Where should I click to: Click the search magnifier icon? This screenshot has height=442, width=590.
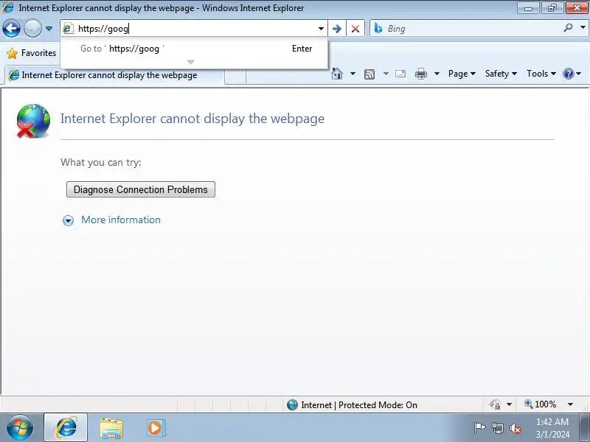(568, 28)
